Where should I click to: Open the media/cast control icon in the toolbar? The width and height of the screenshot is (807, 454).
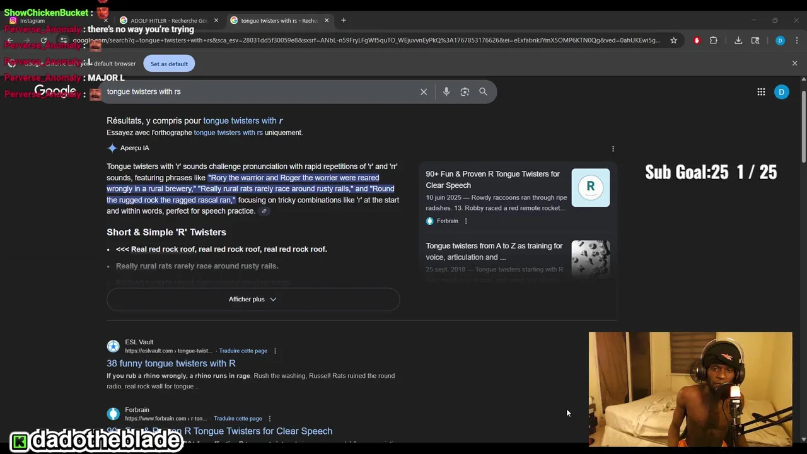[755, 40]
